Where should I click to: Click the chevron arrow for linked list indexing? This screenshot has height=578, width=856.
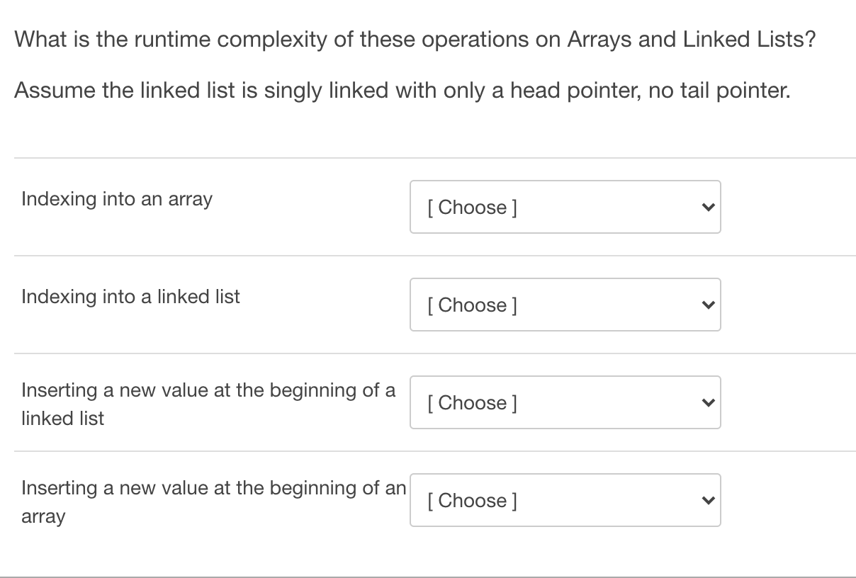point(706,305)
